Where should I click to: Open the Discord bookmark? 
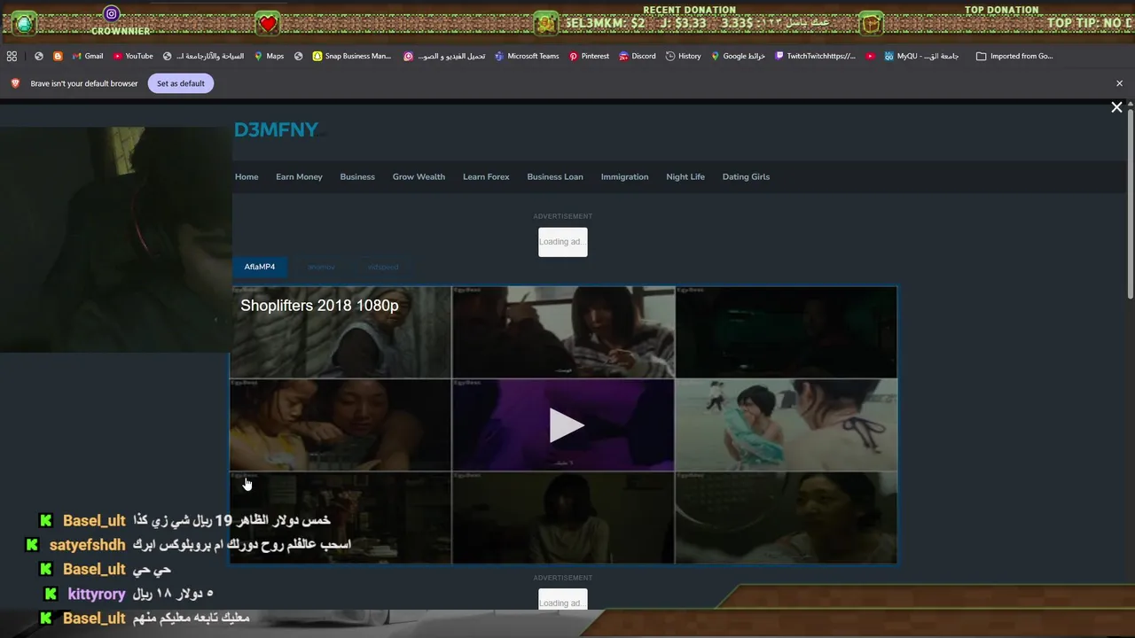(637, 56)
